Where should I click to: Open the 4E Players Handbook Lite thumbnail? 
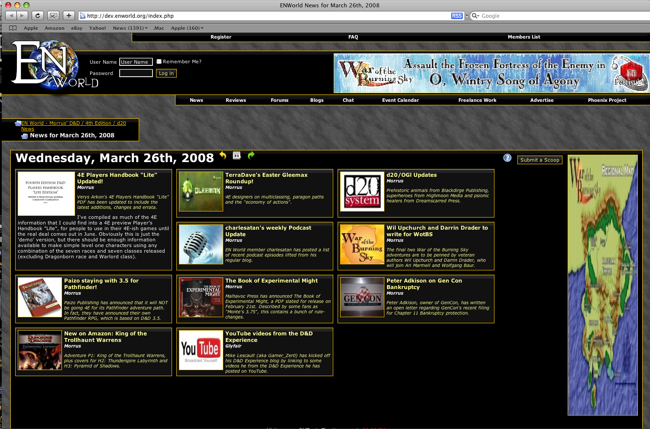(x=46, y=194)
